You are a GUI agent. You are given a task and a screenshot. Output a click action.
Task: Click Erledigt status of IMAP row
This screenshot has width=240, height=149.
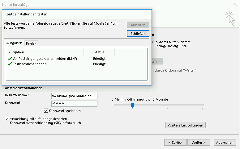(99, 59)
